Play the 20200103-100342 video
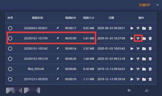This screenshot has width=162, height=96. [132, 49]
